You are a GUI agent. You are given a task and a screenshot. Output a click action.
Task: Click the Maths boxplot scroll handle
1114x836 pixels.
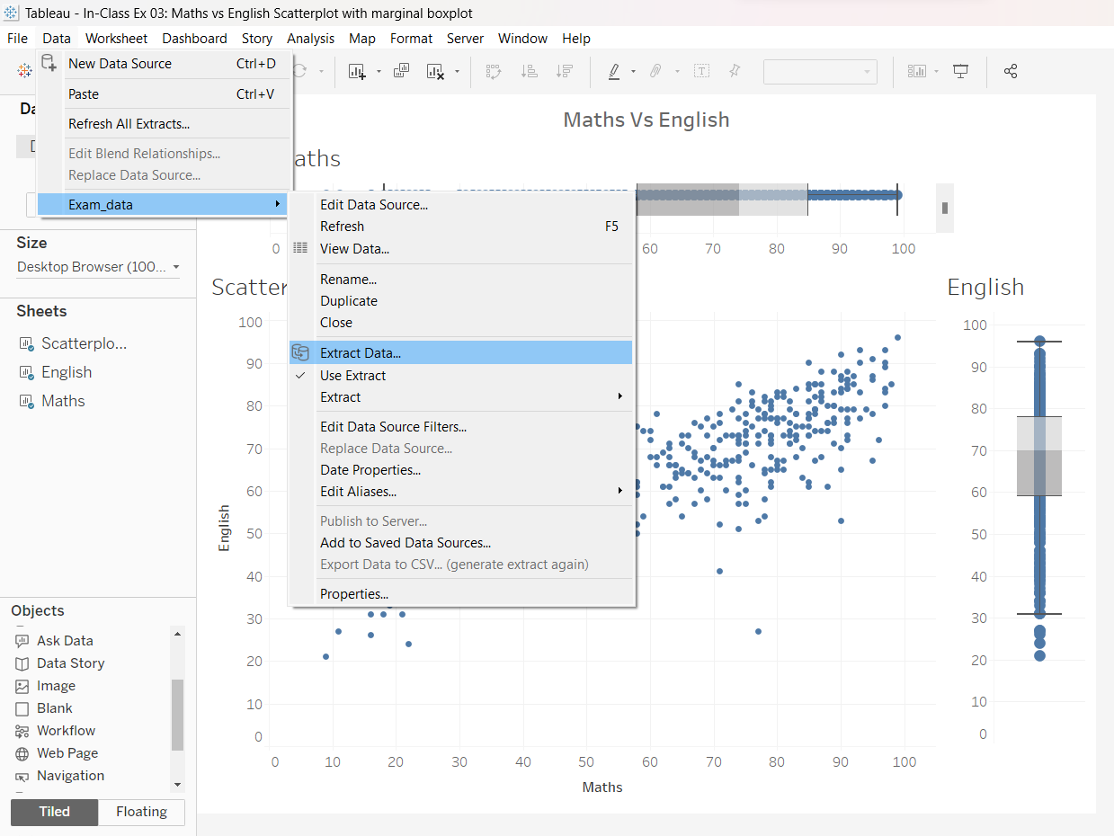(944, 209)
